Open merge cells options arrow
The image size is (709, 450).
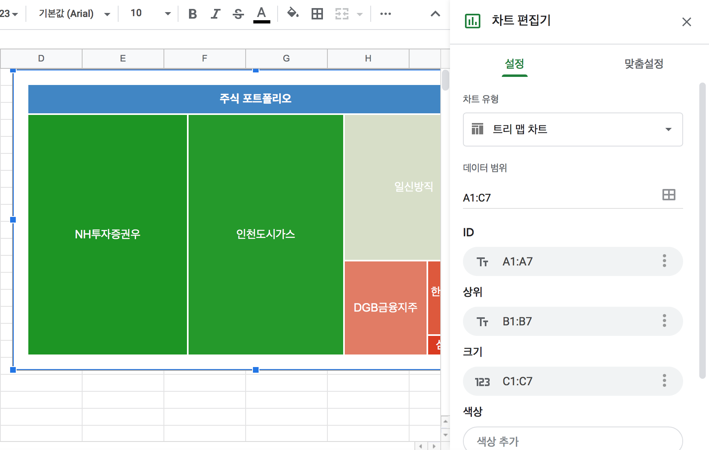(360, 14)
